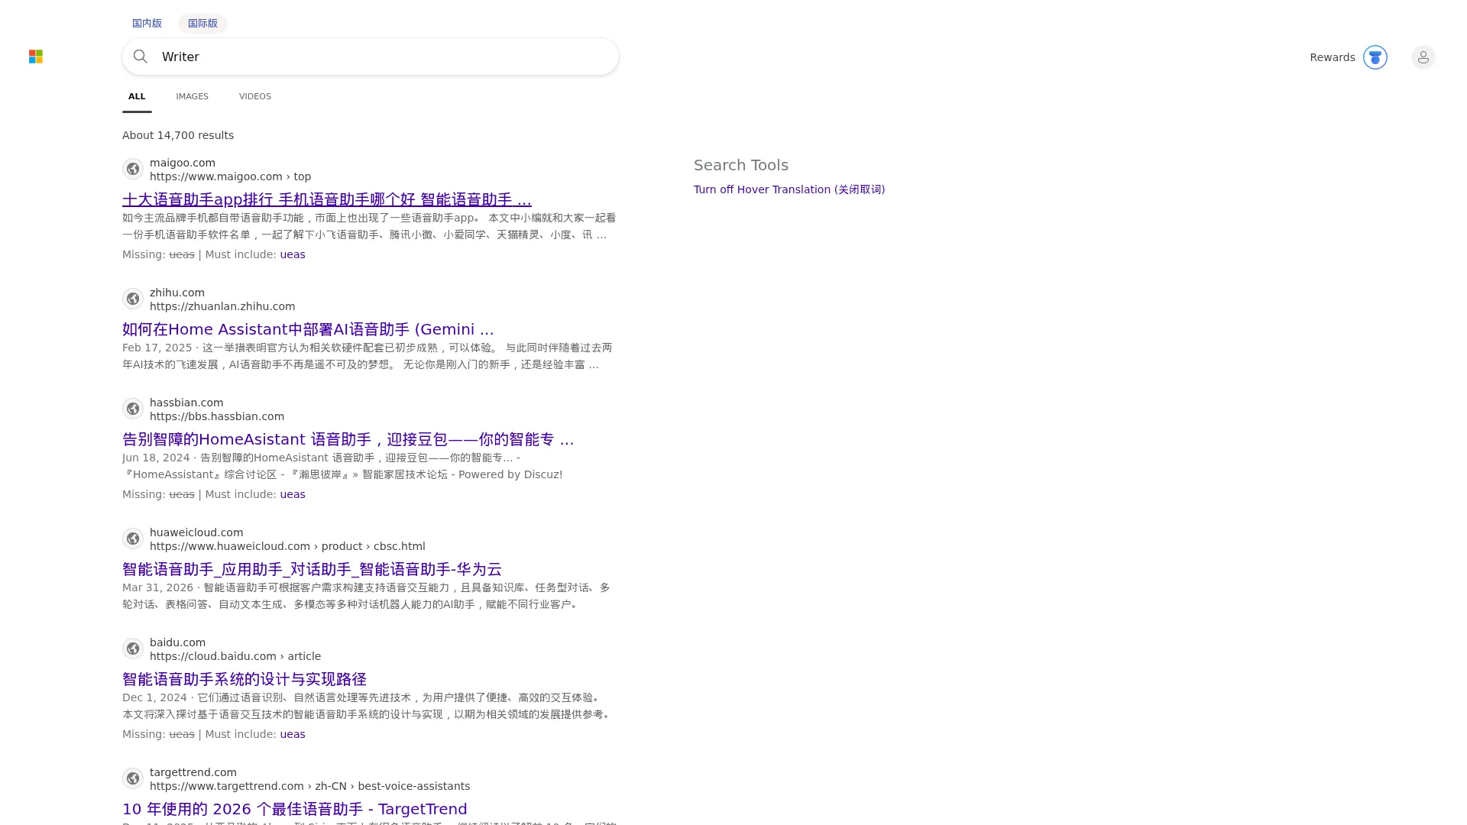Click the maigoo.com site name
Screen dimensions: 1467x825
(183, 163)
